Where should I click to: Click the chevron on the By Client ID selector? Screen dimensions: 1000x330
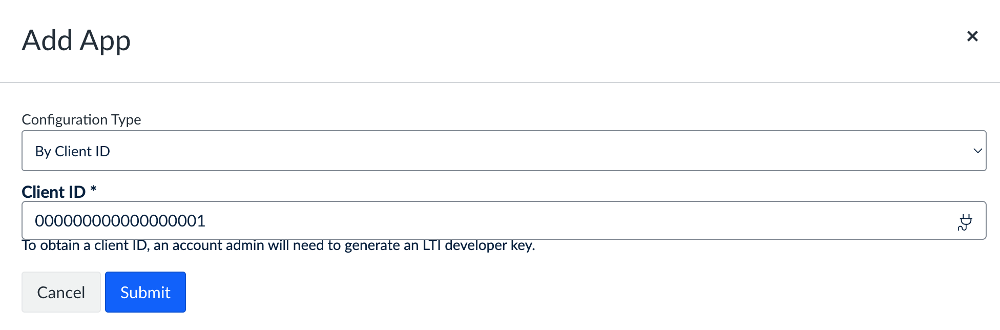click(978, 150)
